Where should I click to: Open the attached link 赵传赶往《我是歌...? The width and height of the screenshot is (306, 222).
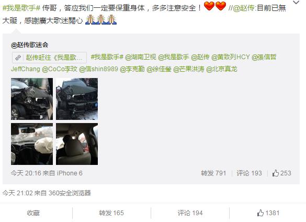tap(49, 58)
